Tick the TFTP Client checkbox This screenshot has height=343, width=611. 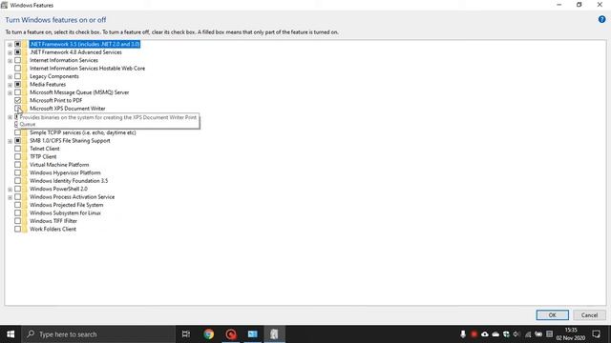tap(17, 156)
